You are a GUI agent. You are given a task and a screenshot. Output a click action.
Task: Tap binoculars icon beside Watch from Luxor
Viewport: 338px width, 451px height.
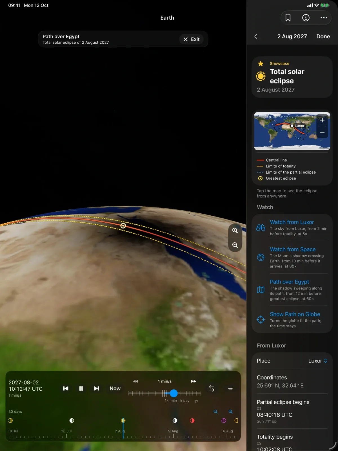point(261,227)
